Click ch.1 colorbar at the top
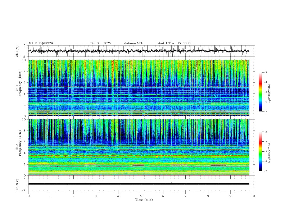The height and width of the screenshot is (220, 285). 260,92
